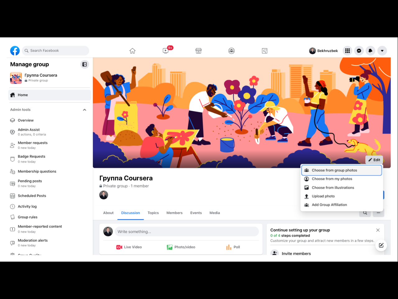Open the three-dot more options button

378,213
